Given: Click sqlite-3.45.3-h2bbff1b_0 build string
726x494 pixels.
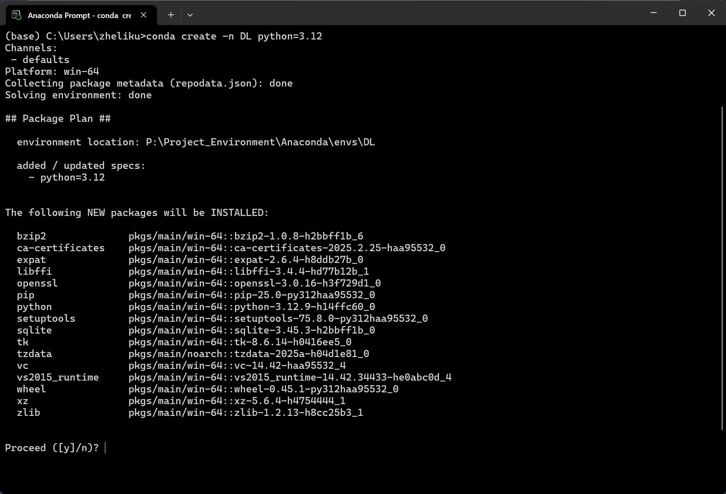Looking at the screenshot, I should coord(305,330).
